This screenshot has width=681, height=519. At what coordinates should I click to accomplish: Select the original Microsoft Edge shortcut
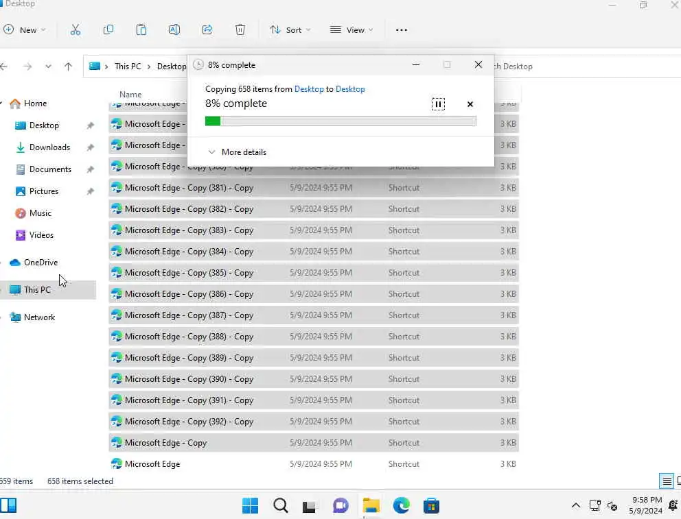tap(314, 464)
